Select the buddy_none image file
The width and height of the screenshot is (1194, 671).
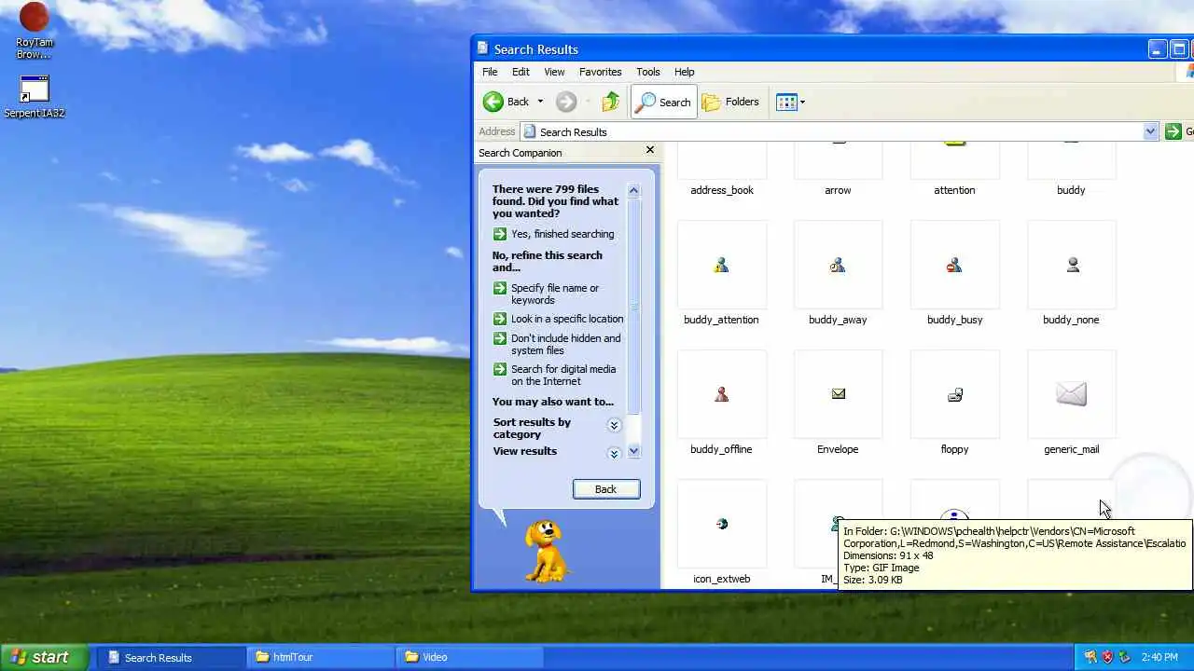point(1072,266)
